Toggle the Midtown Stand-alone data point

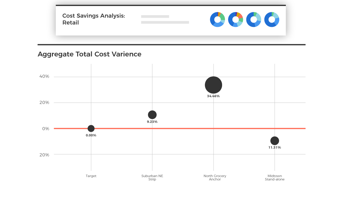click(x=275, y=141)
